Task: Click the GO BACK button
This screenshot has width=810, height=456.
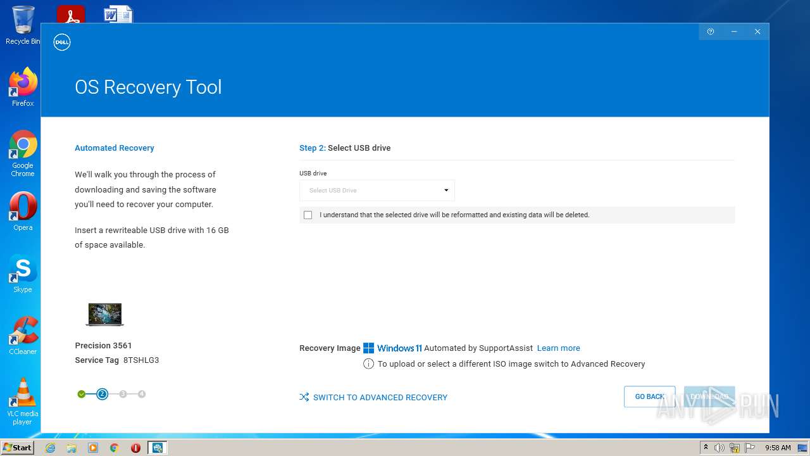Action: 650,396
